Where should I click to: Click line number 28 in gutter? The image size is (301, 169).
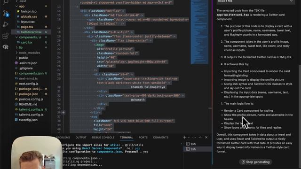click(59, 74)
